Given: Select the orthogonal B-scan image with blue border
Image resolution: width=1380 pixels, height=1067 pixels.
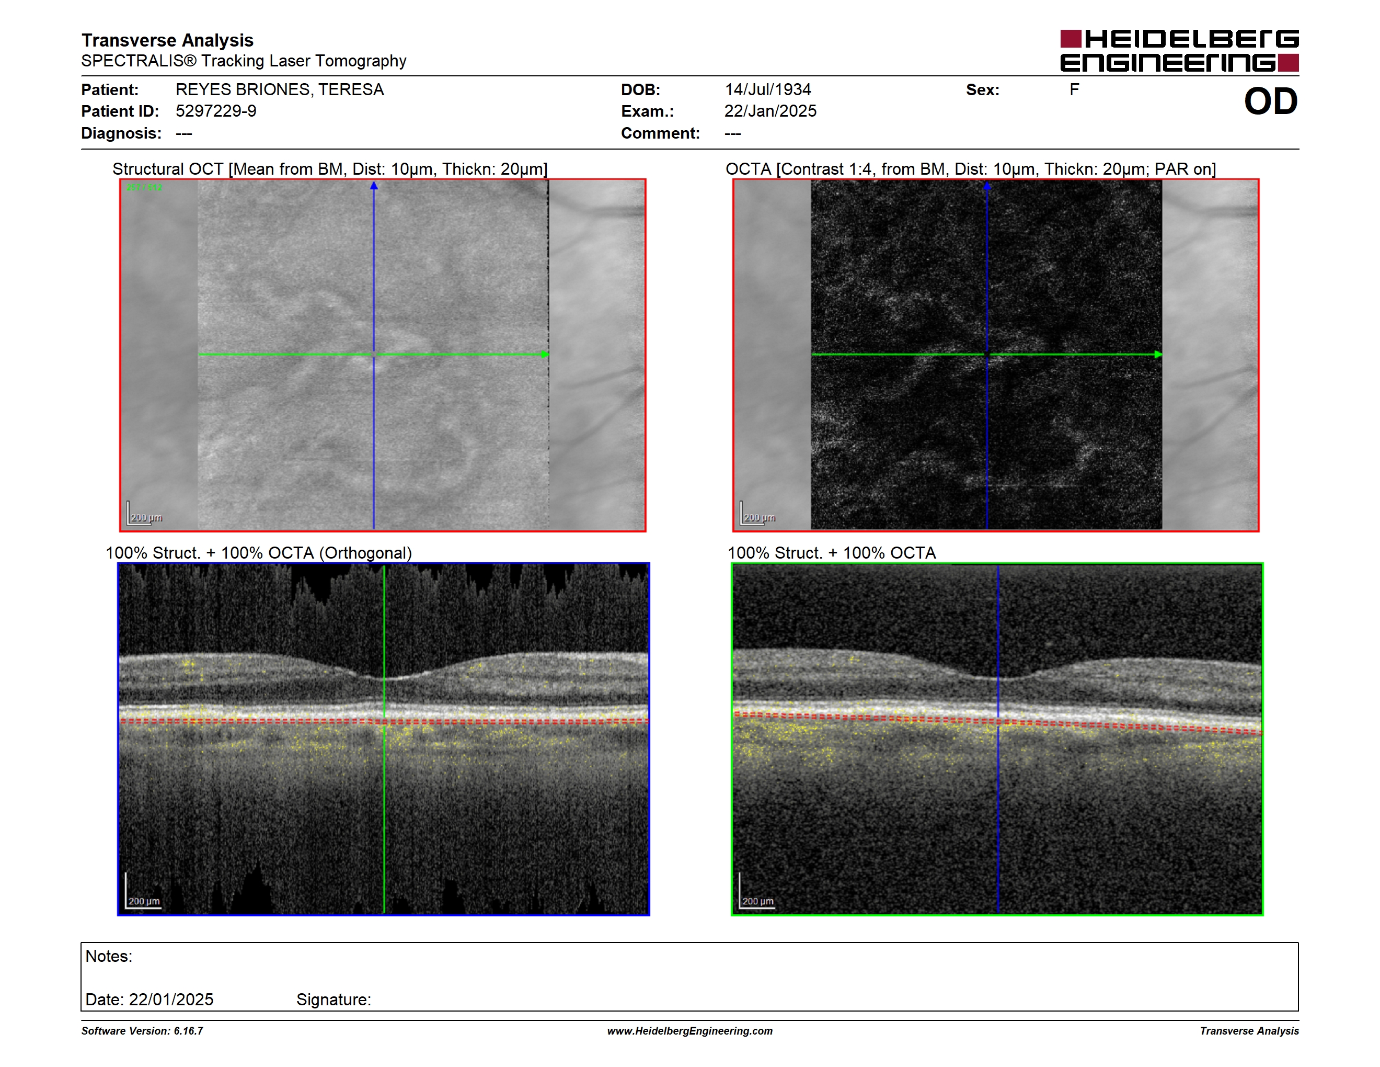Looking at the screenshot, I should click(x=384, y=739).
